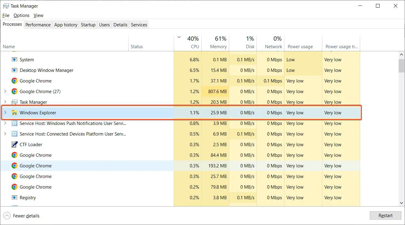Click the Task Manager title bar icon
Image resolution: width=405 pixels, height=225 pixels.
pos(6,6)
